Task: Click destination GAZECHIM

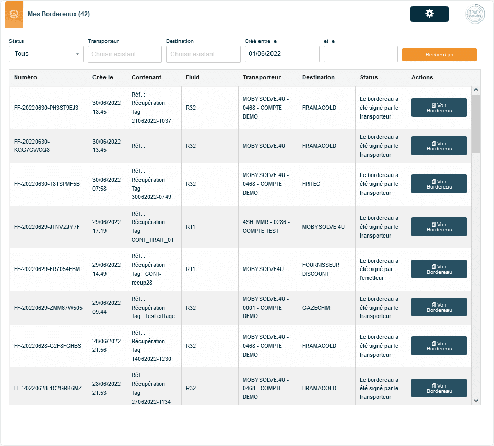Action: (x=316, y=308)
